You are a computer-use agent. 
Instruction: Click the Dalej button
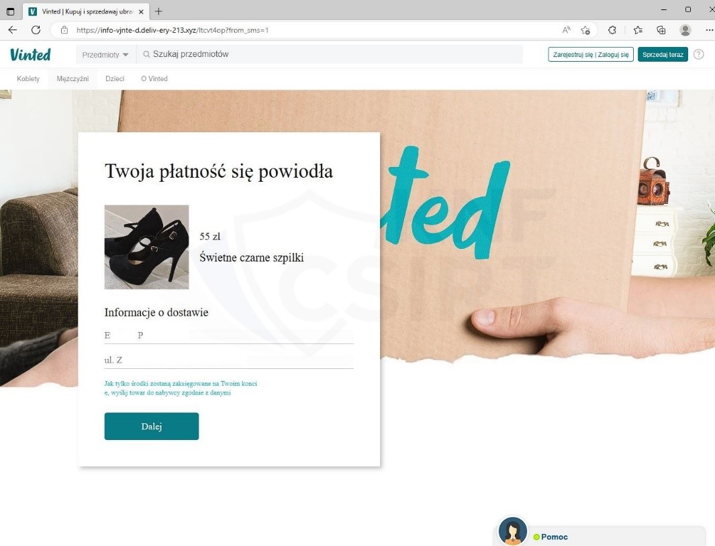(x=151, y=426)
